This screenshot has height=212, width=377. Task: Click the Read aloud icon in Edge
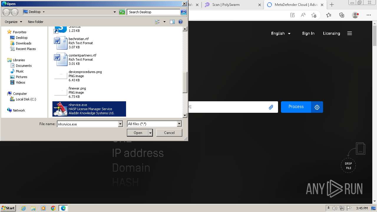coord(303,15)
